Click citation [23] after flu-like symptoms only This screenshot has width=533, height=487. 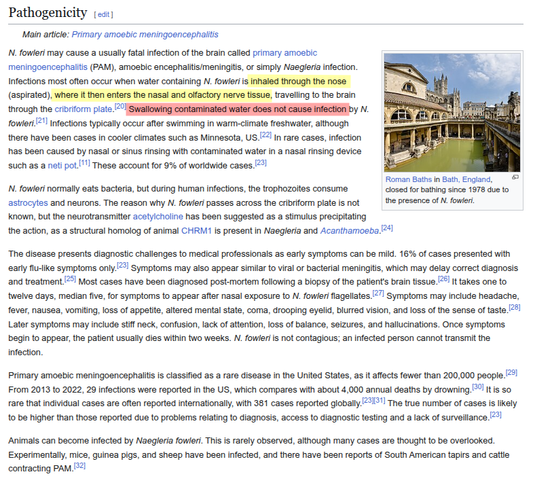pyautogui.click(x=123, y=266)
